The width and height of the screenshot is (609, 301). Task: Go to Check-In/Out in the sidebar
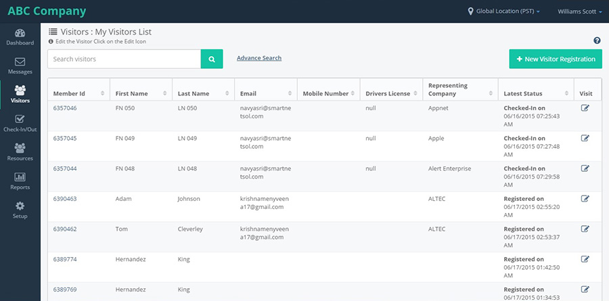coord(20,124)
